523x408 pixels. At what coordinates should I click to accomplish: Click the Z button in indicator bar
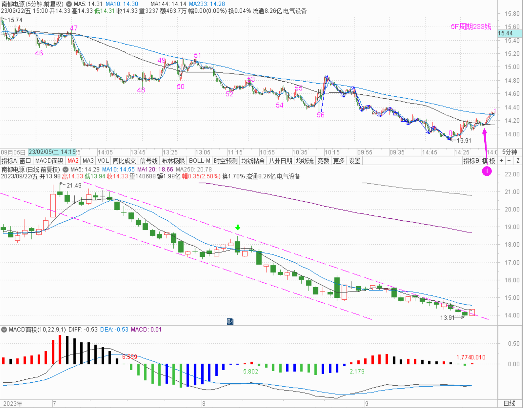(x=518, y=161)
